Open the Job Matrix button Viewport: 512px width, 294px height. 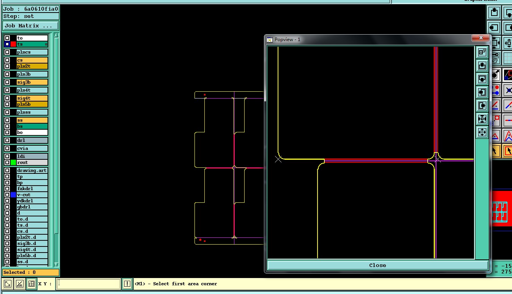tap(31, 26)
